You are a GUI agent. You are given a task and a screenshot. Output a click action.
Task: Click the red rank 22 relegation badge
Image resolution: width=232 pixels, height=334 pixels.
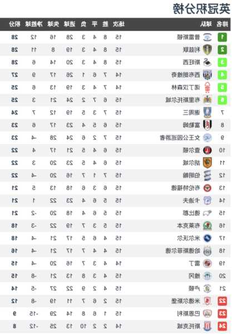(x=222, y=301)
